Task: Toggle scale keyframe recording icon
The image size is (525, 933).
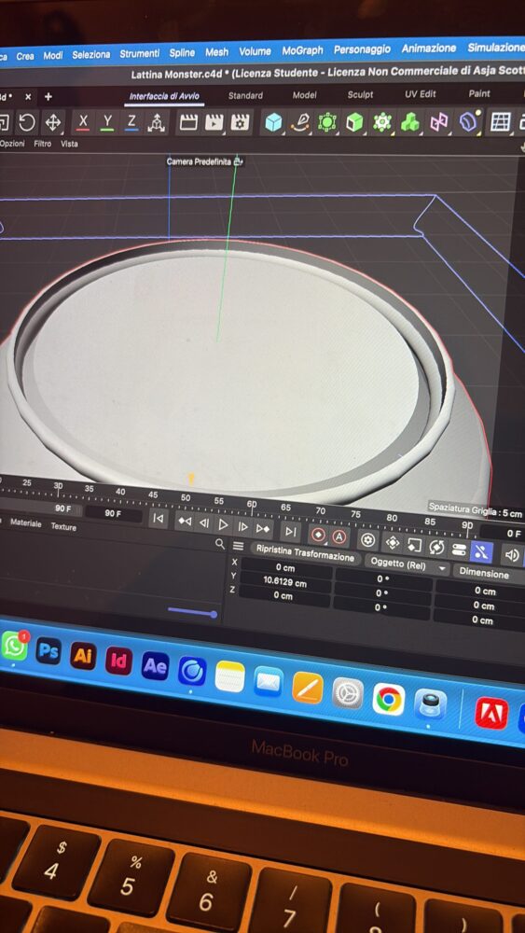Action: pyautogui.click(x=414, y=545)
